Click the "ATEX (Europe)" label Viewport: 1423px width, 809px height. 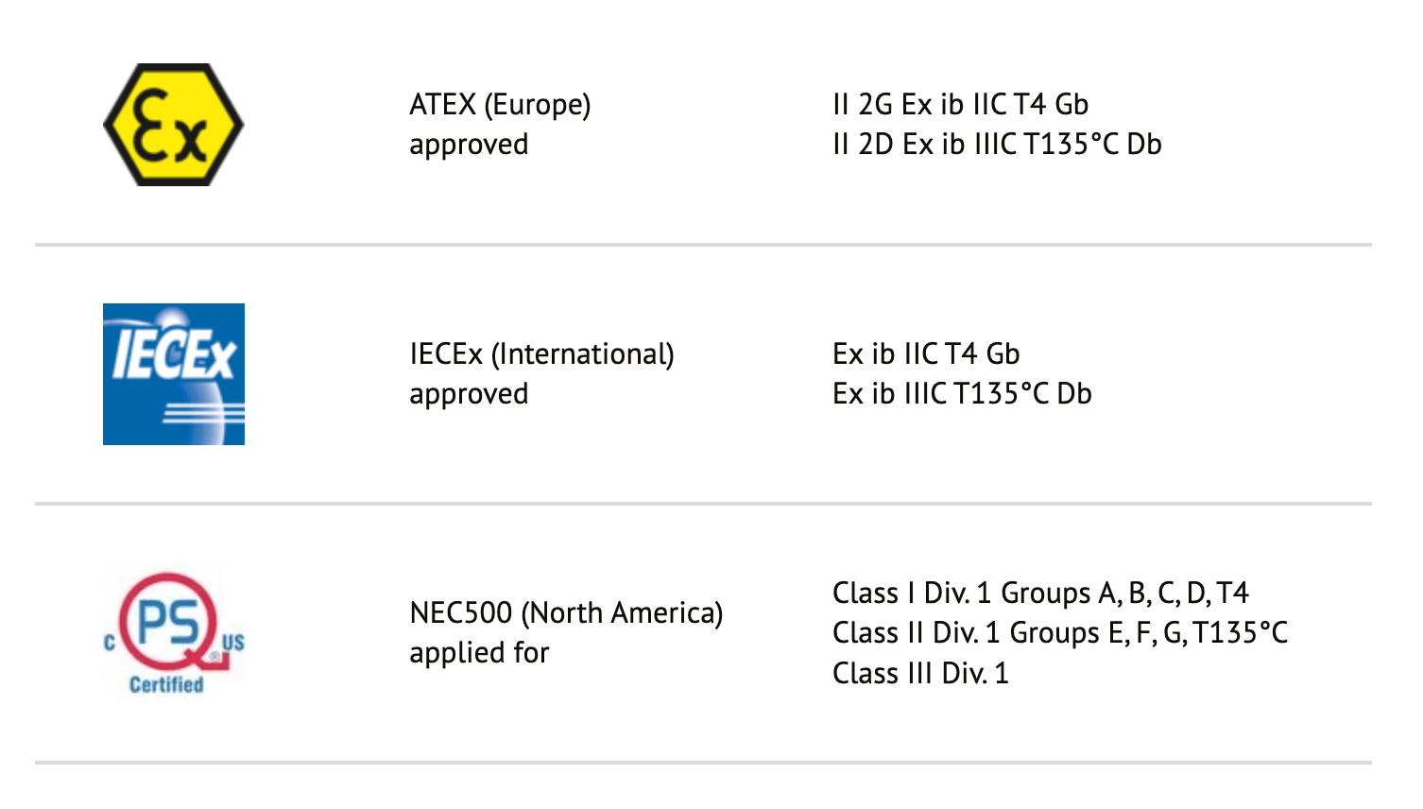[500, 104]
